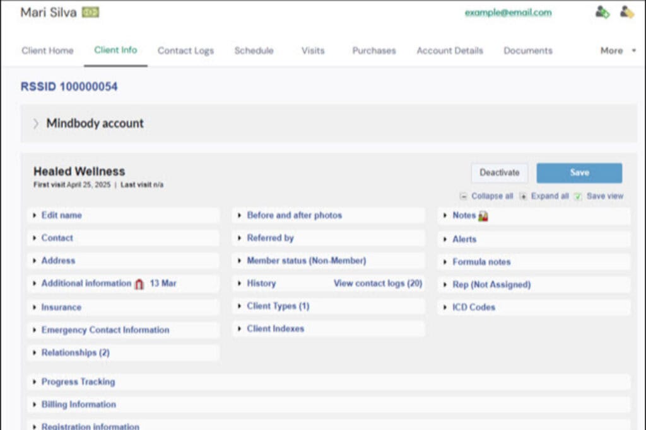
Task: Go to the Documents tab
Action: [527, 51]
